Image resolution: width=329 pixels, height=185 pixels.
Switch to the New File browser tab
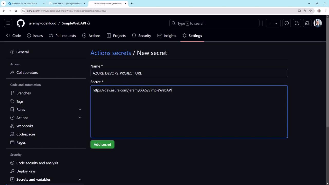click(67, 4)
